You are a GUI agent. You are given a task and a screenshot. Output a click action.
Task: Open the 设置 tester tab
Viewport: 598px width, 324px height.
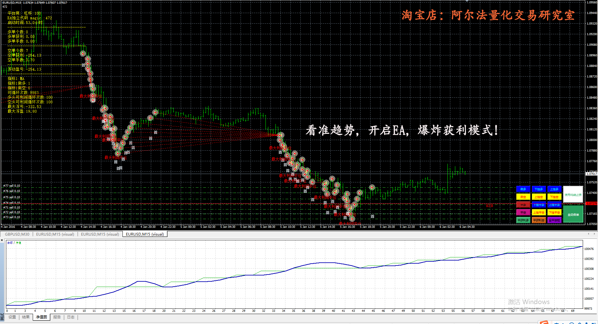[12, 317]
